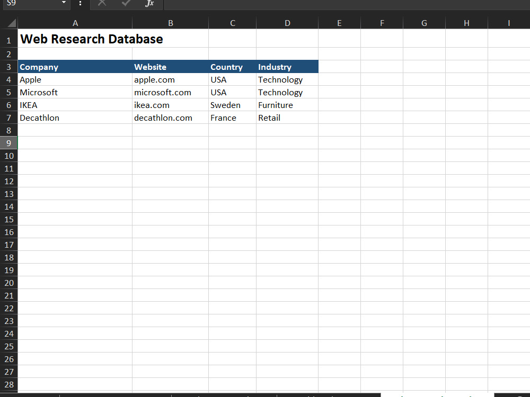Select the Sweden country cell
Image resolution: width=530 pixels, height=397 pixels.
tap(233, 105)
